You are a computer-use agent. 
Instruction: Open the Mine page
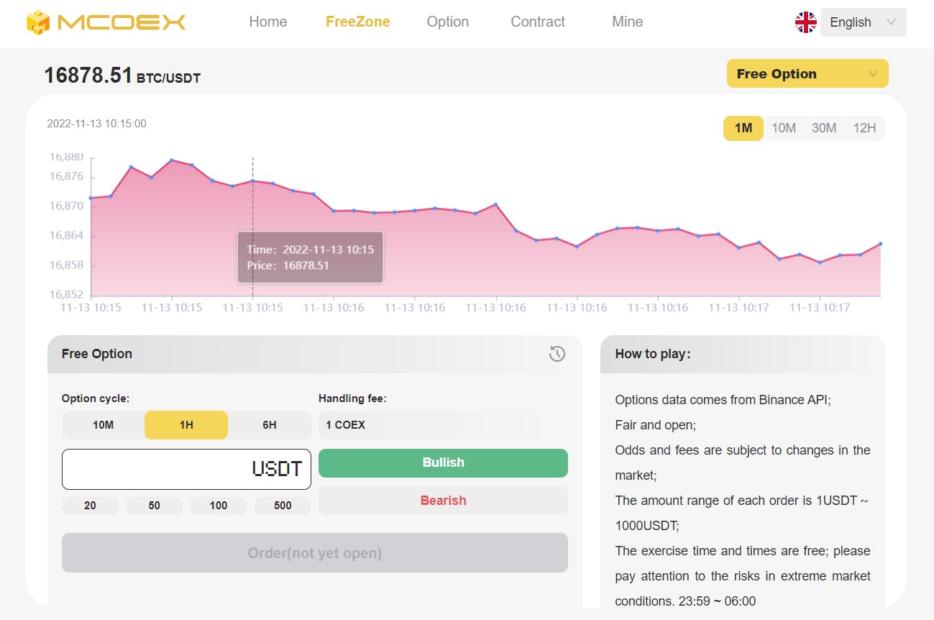pyautogui.click(x=628, y=22)
